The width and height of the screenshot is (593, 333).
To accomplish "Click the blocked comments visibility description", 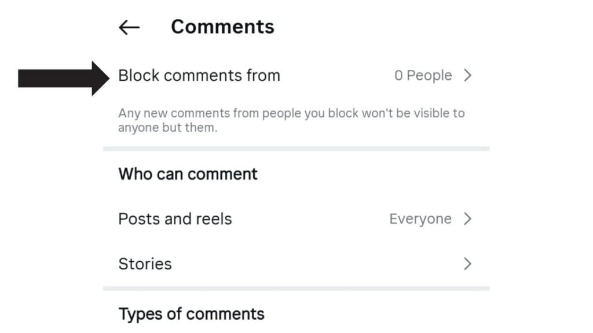I will [291, 120].
